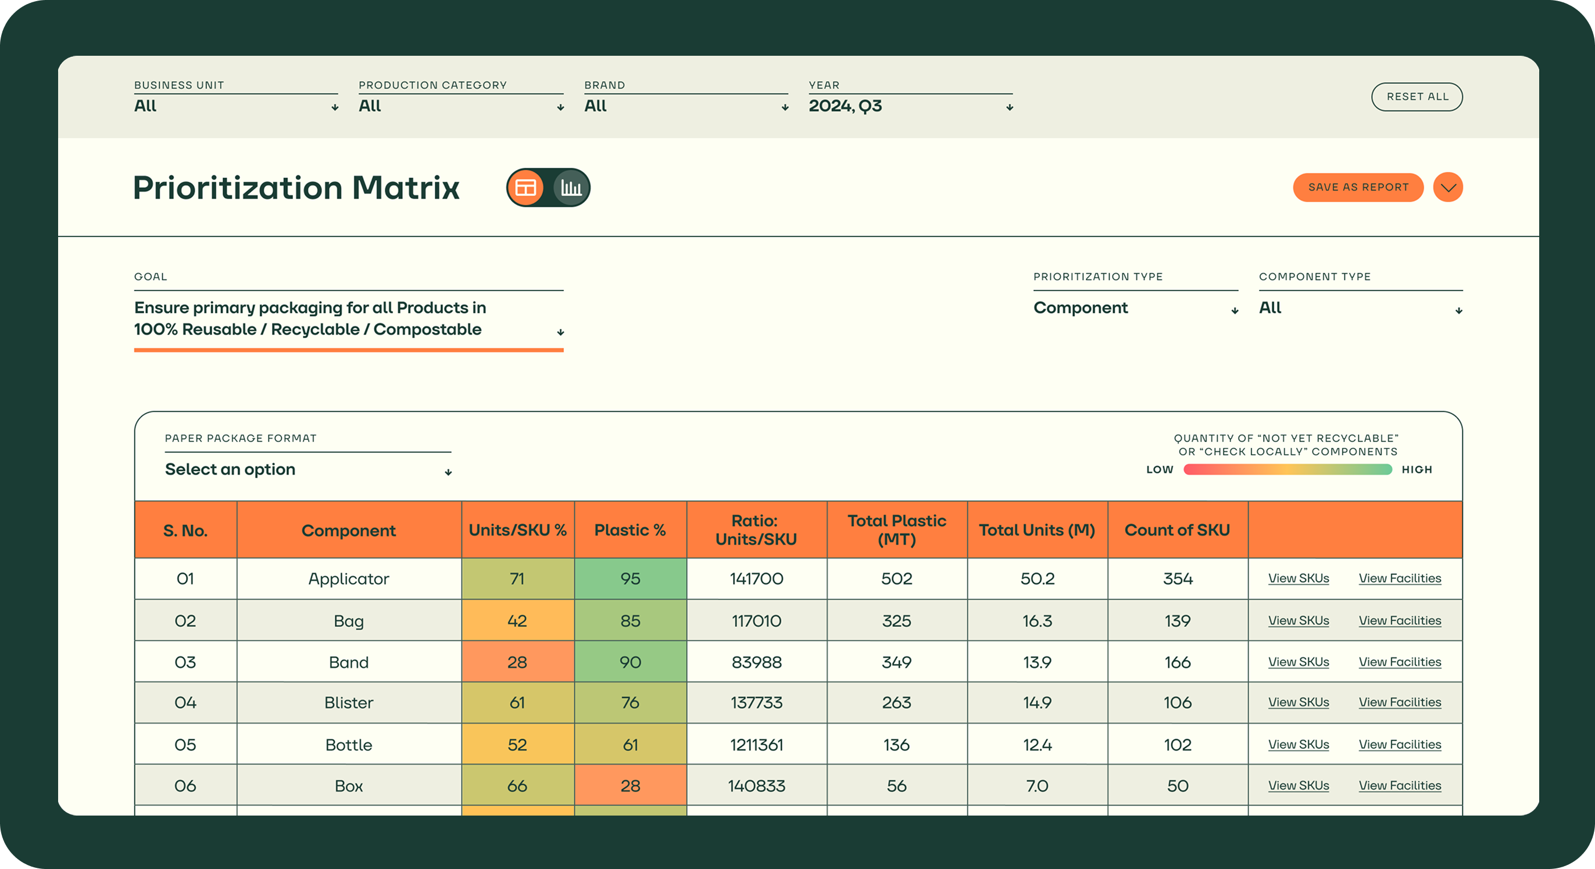
Task: Open the Goal dropdown arrow
Action: tap(559, 332)
